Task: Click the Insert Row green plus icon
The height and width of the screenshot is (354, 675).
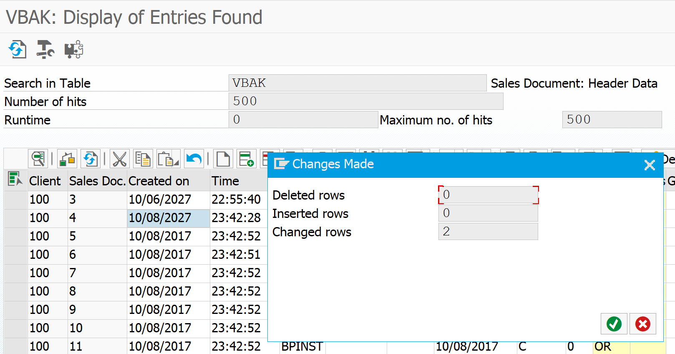Action: 247,159
